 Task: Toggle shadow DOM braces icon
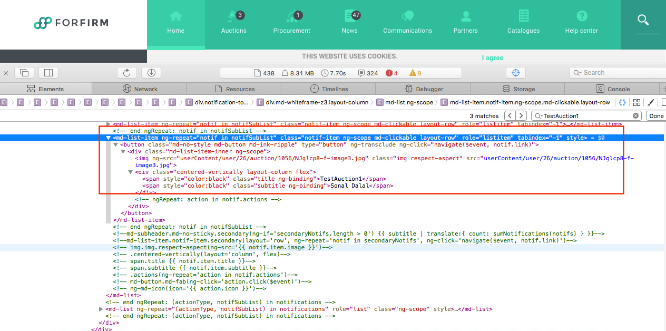(622, 102)
